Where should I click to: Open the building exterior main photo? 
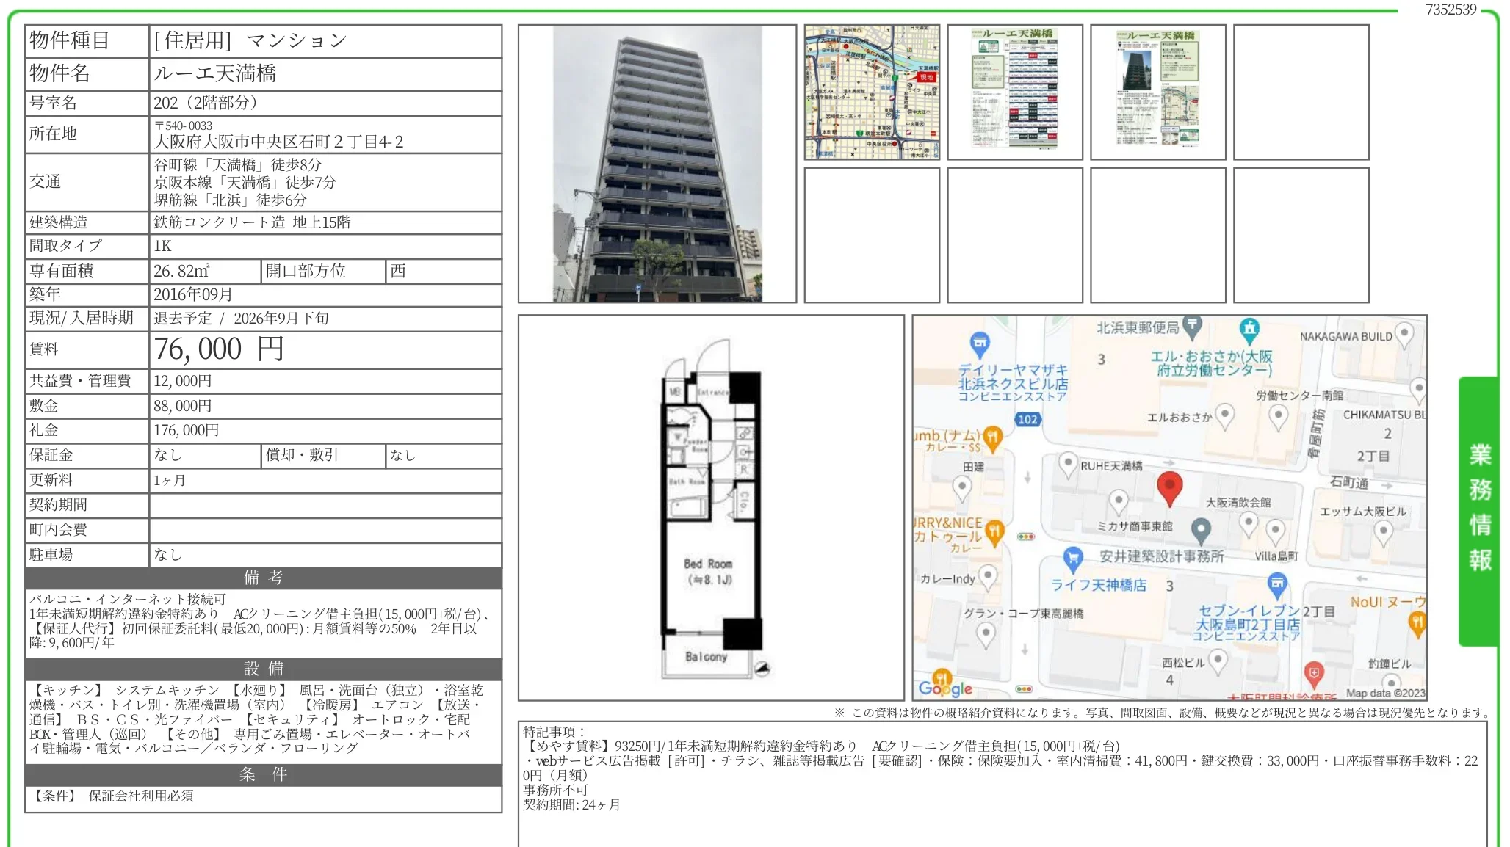click(x=657, y=164)
